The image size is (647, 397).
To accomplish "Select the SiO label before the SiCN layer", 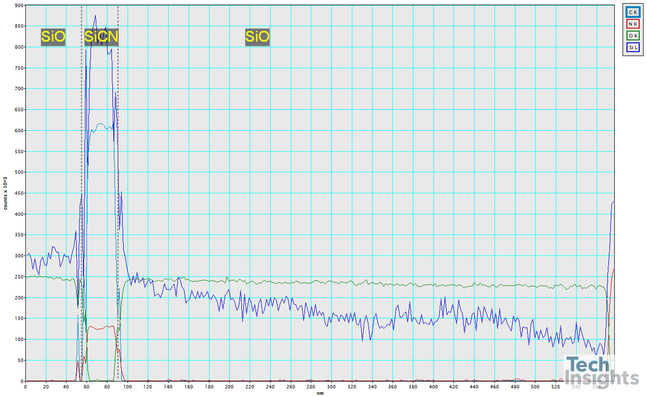I will point(53,37).
